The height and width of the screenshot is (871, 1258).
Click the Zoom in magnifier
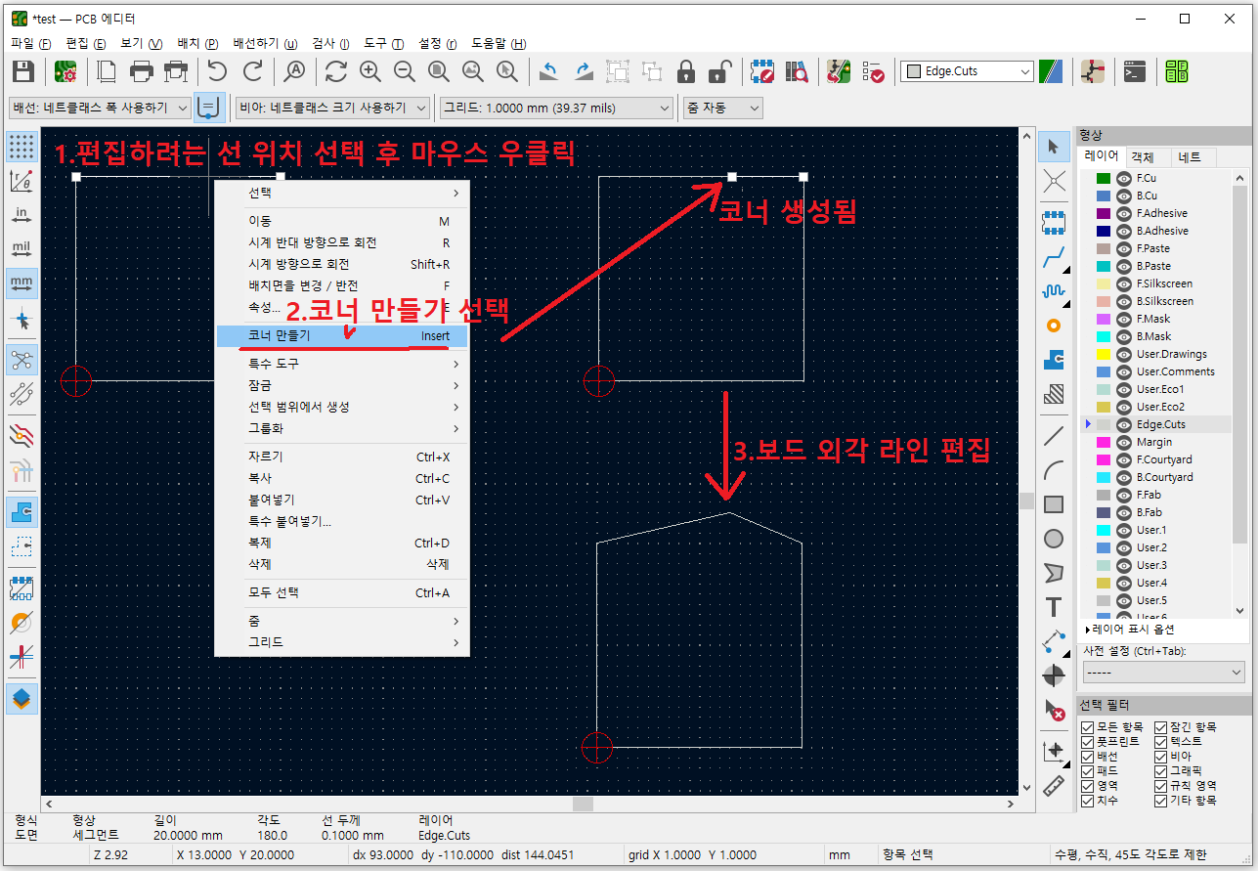pos(370,71)
